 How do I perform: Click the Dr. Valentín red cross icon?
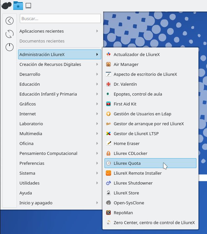click(x=108, y=84)
